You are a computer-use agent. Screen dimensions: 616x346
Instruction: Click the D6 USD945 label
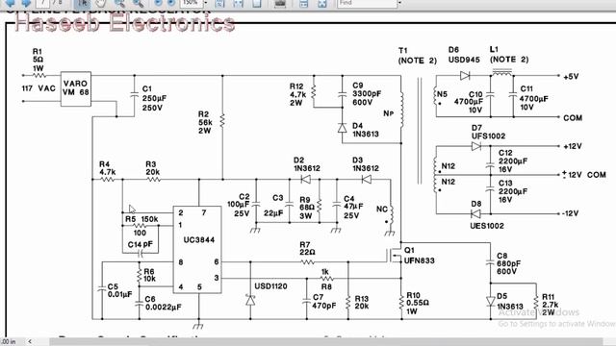pos(464,55)
